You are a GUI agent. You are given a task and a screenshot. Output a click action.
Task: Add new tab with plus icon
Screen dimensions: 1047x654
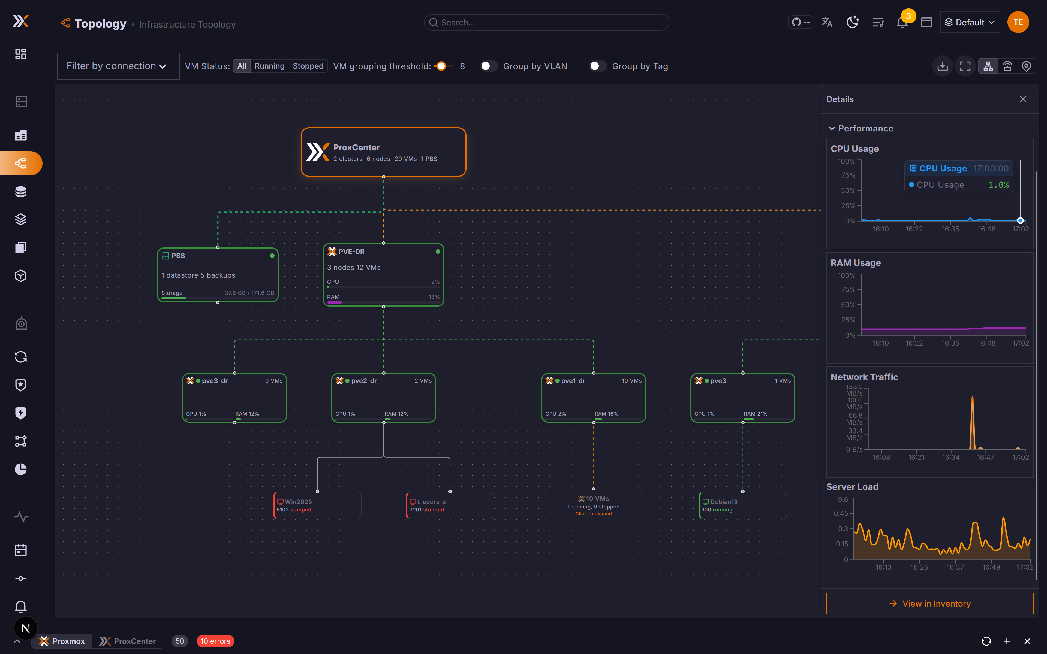pyautogui.click(x=1007, y=641)
